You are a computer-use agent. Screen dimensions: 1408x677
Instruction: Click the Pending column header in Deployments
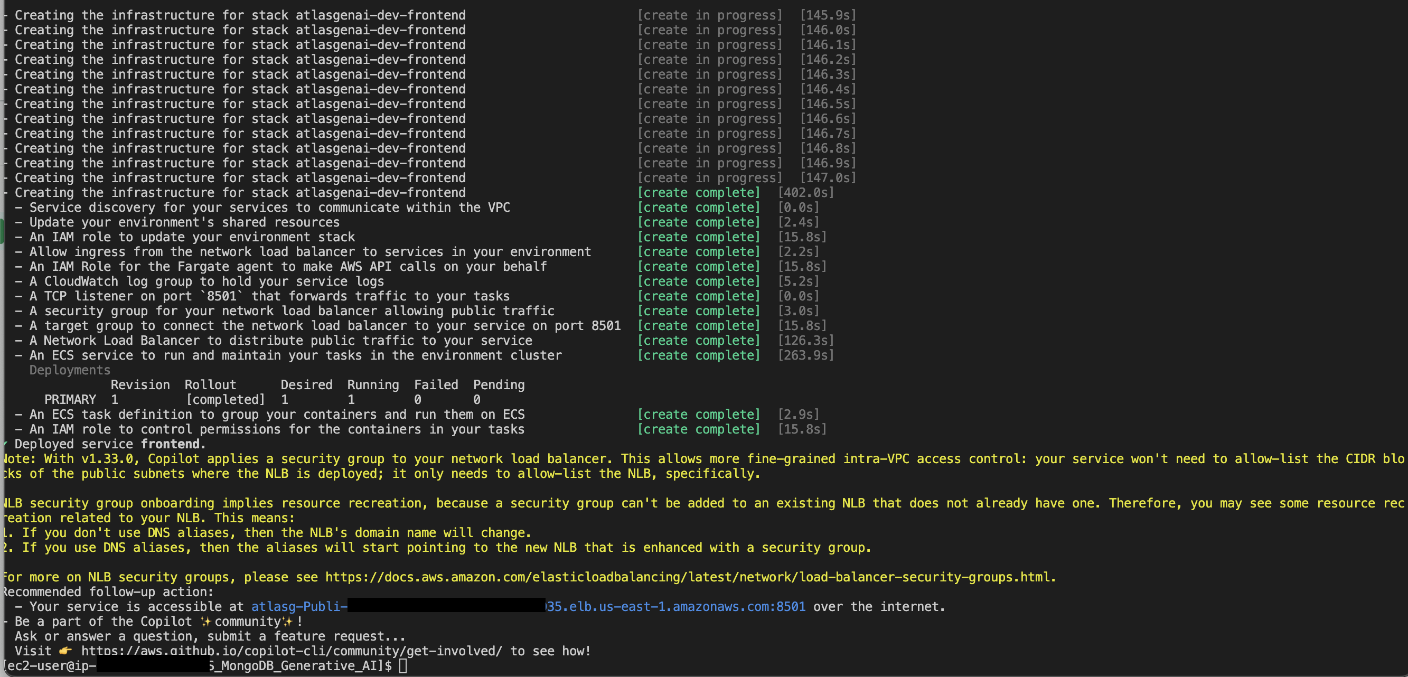click(499, 385)
